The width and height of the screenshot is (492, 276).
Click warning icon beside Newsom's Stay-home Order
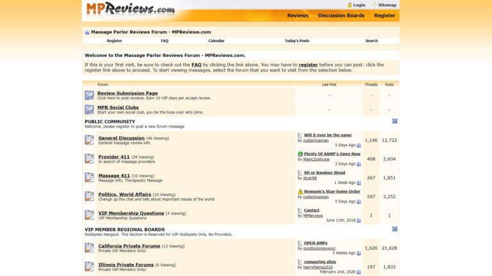[x=300, y=191]
